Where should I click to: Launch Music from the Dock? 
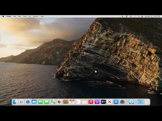pyautogui.click(x=91, y=102)
